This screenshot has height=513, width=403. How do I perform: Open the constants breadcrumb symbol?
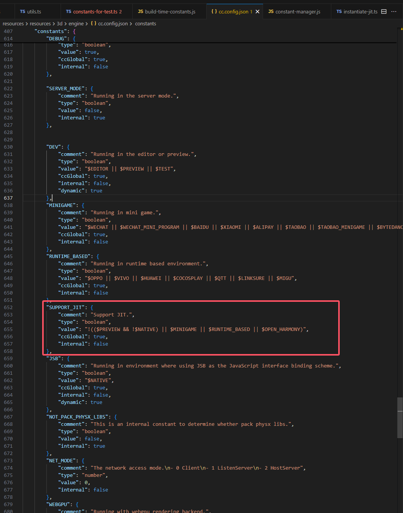click(145, 24)
